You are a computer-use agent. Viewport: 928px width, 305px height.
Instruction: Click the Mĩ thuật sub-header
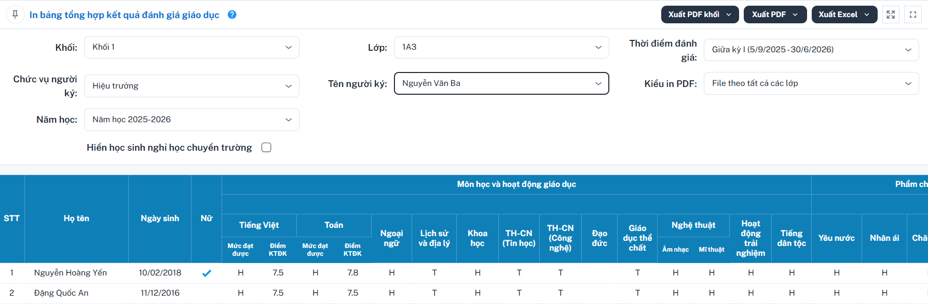pos(712,250)
